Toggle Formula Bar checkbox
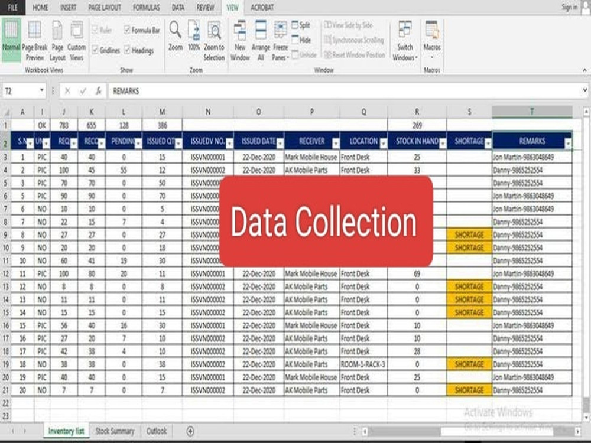 pyautogui.click(x=127, y=30)
